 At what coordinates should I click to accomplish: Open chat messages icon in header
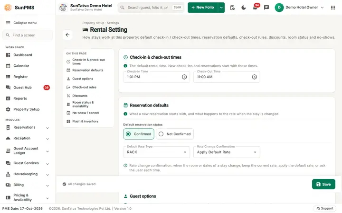pyautogui.click(x=266, y=8)
